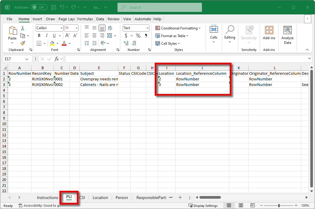Click the Wrap Text icon
The image size is (315, 209).
tap(110, 28)
